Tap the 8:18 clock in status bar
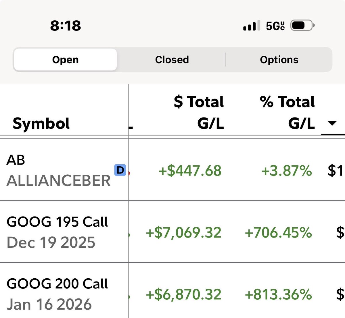This screenshot has width=345, height=318. 66,26
